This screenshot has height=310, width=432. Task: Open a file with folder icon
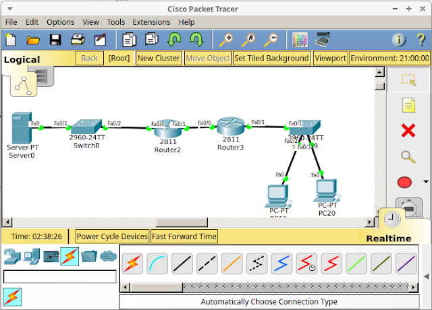[33, 40]
